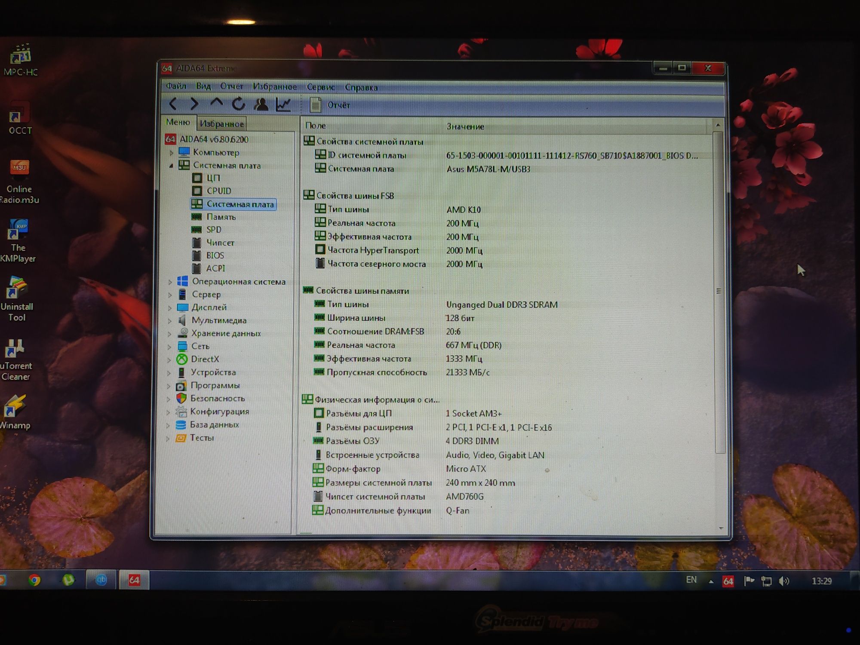The height and width of the screenshot is (645, 860).
Task: Select Память in the tree
Action: pyautogui.click(x=214, y=217)
